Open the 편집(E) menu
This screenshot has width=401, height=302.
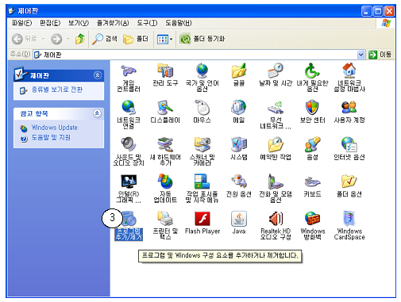(x=50, y=23)
